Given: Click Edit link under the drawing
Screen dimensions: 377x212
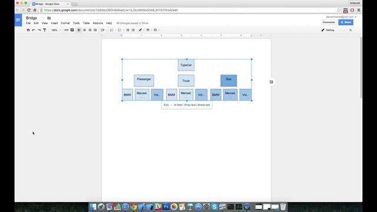Looking at the screenshot, I should click(x=166, y=105).
